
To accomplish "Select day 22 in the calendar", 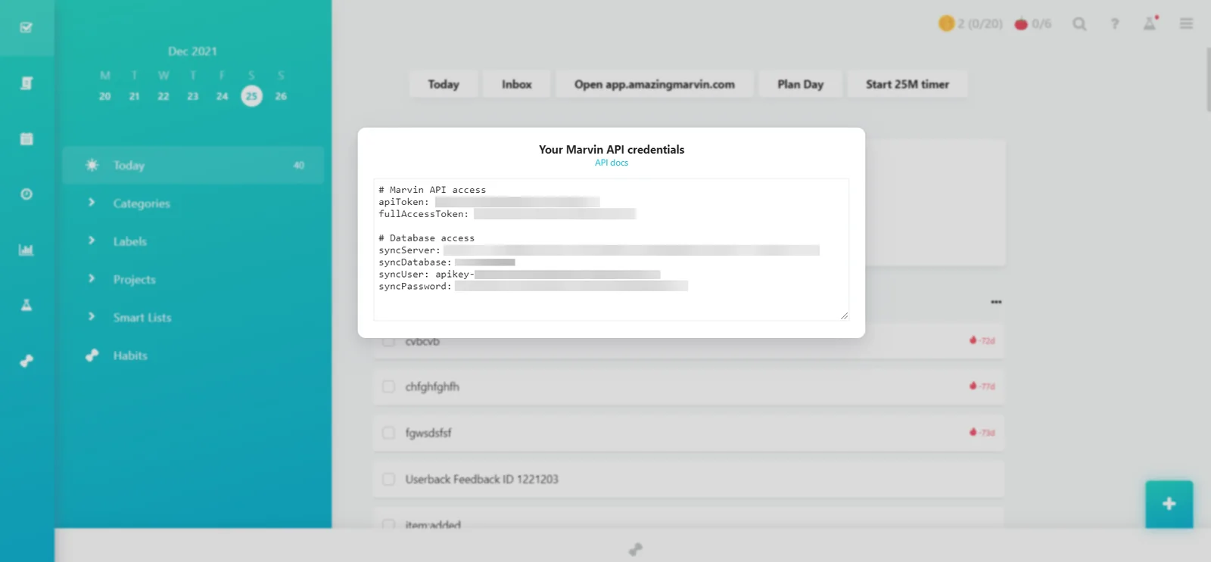I will [163, 96].
